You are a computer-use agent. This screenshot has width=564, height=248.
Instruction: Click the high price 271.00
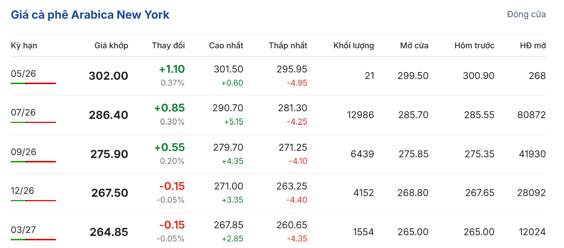tap(229, 186)
